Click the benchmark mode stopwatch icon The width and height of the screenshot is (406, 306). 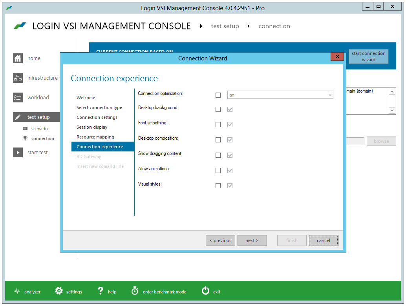point(135,291)
